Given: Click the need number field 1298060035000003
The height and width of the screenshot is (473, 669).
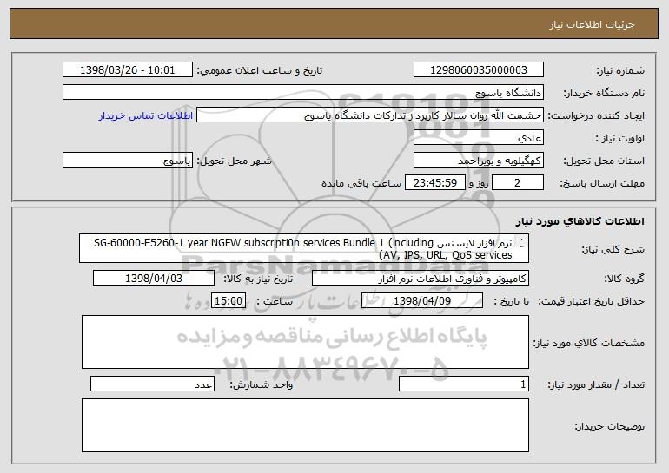Looking at the screenshot, I should point(478,70).
